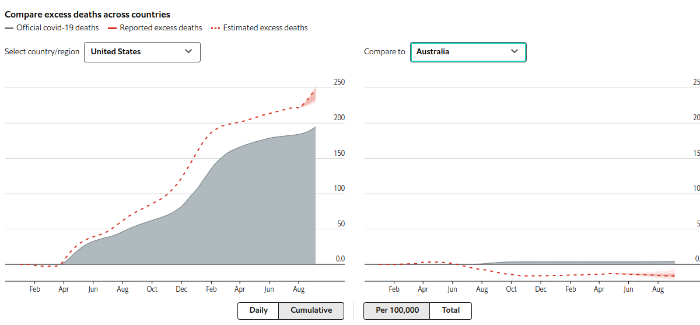Viewport: 700px width, 325px height.
Task: Switch the chart to Daily view
Action: tap(258, 310)
